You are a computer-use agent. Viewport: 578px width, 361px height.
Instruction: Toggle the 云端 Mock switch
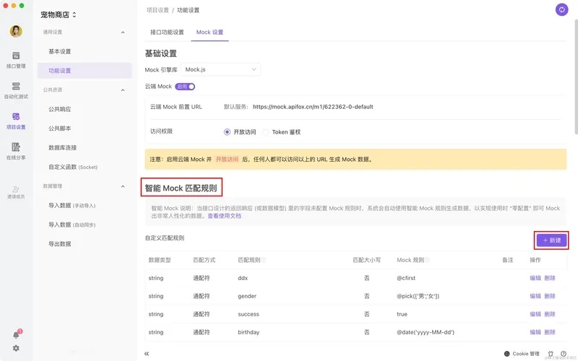[x=185, y=87]
